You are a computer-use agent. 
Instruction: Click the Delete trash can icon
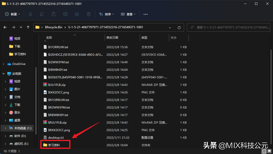89,14
